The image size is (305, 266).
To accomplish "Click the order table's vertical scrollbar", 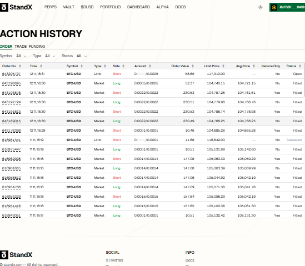I will [304, 80].
